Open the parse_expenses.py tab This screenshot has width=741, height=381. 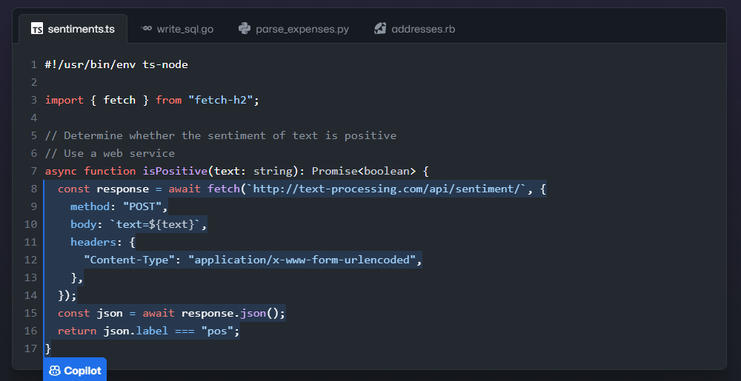pyautogui.click(x=302, y=30)
